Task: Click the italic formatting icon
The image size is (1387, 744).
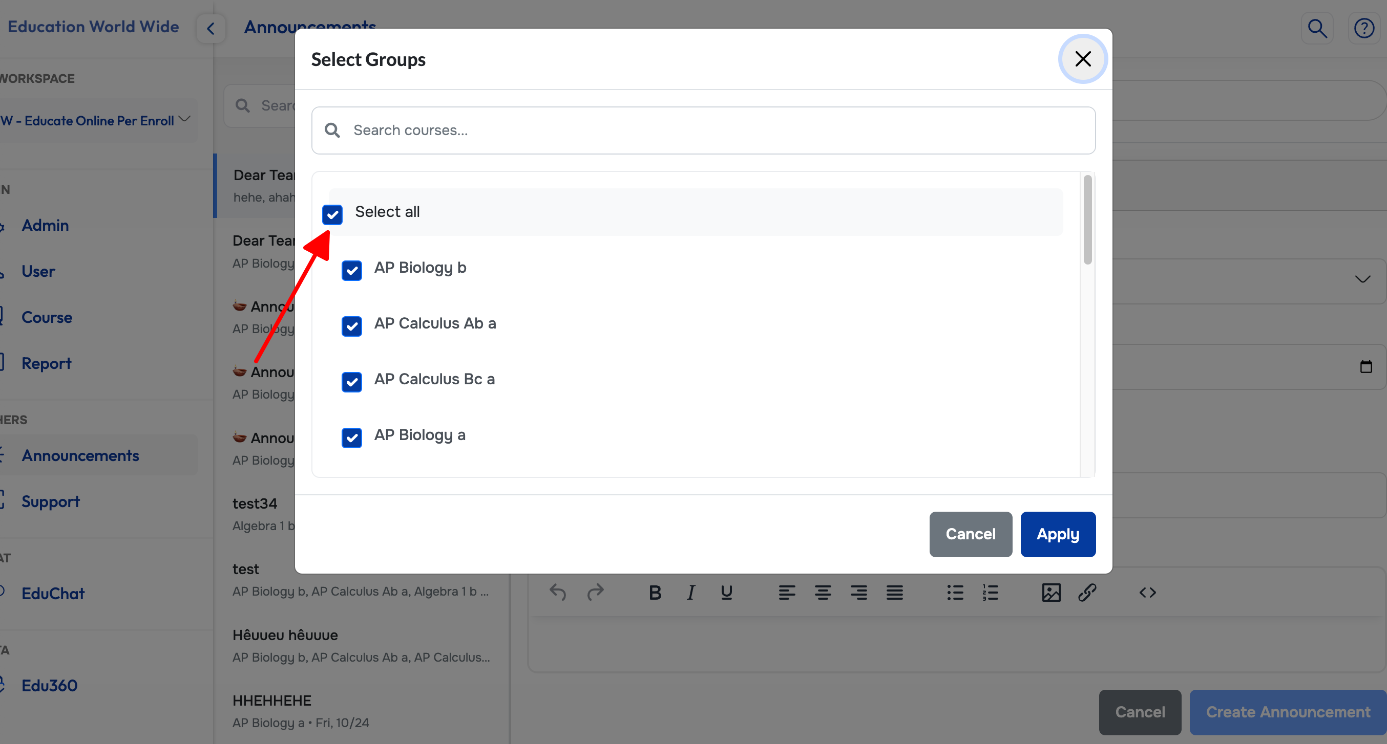Action: [x=690, y=593]
